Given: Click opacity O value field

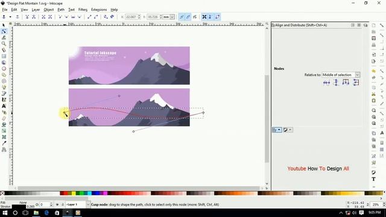Looking at the screenshot, I should [46, 204].
